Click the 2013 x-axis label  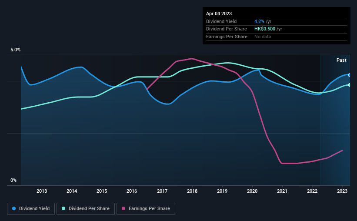pos(42,191)
